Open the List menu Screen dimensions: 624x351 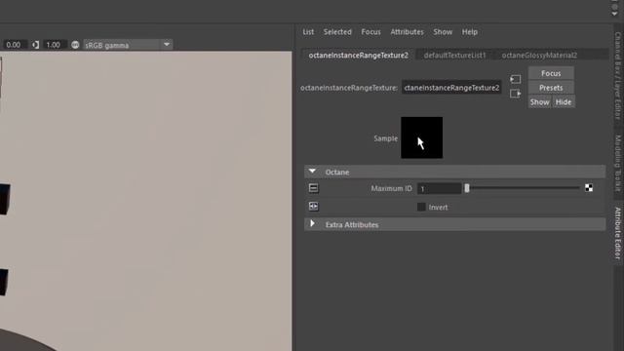pos(308,32)
